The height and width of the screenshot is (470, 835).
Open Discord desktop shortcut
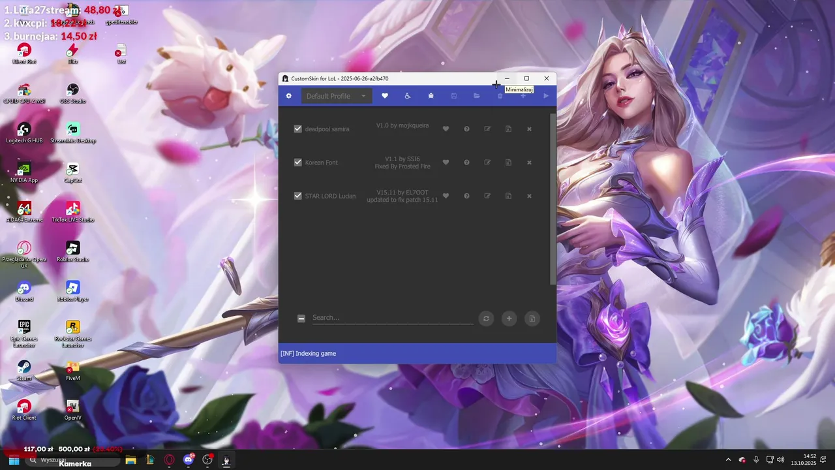(x=24, y=292)
